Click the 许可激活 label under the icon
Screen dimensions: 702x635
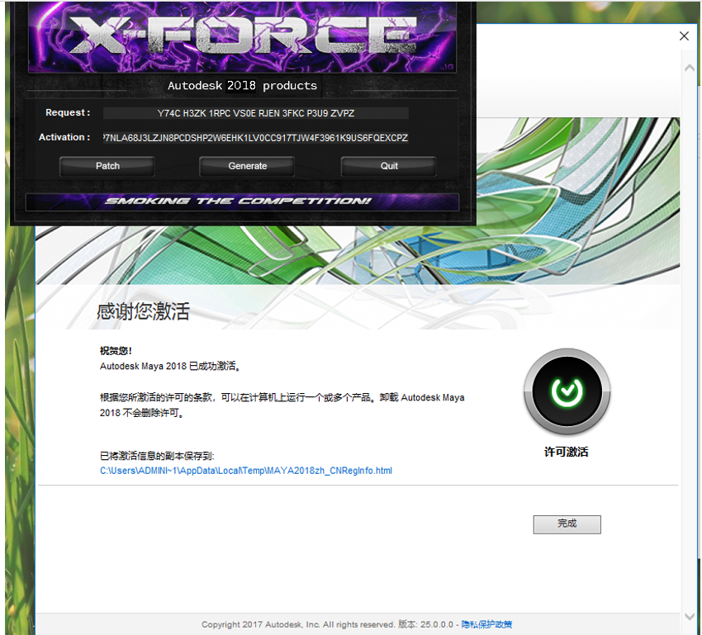[567, 453]
